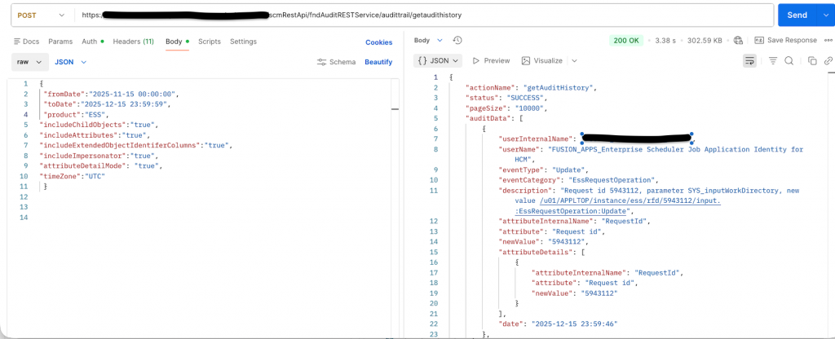Screen dimensions: 835x339
Task: Toggle the wrap lines icon
Action: pyautogui.click(x=750, y=60)
